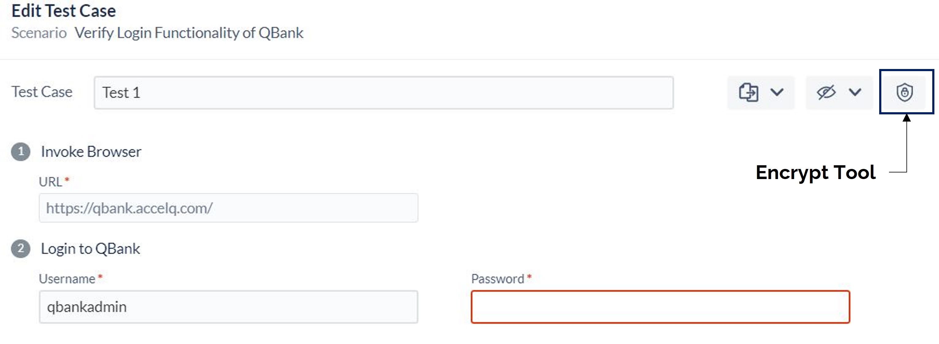The height and width of the screenshot is (344, 939).
Task: Expand the dropdown arrow beside copy icon
Action: tap(777, 92)
